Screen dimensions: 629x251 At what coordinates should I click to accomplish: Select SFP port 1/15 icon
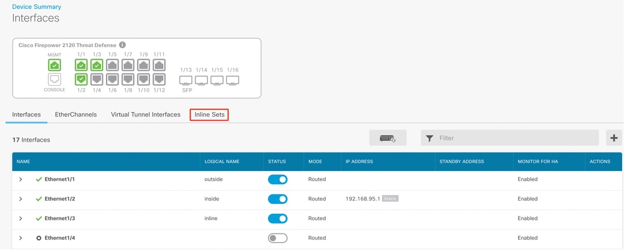click(217, 80)
